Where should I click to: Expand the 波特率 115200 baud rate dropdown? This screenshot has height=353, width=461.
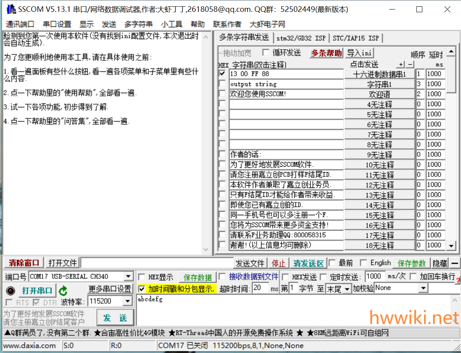(127, 301)
